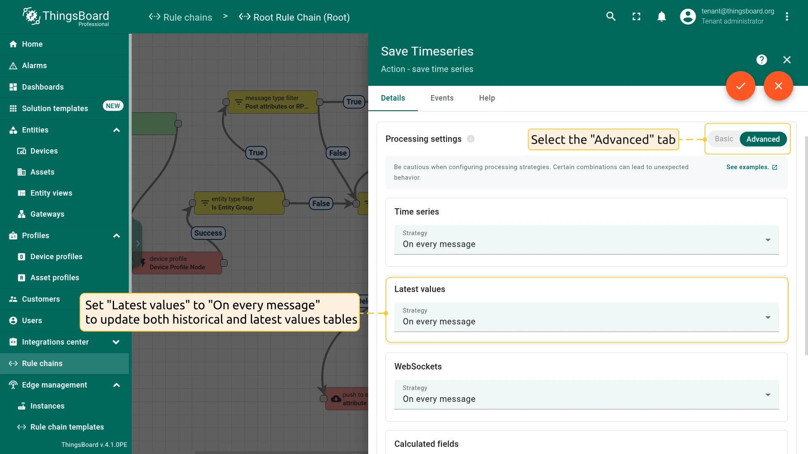808x454 pixels.
Task: Expand the Integrations center section
Action: [x=116, y=342]
